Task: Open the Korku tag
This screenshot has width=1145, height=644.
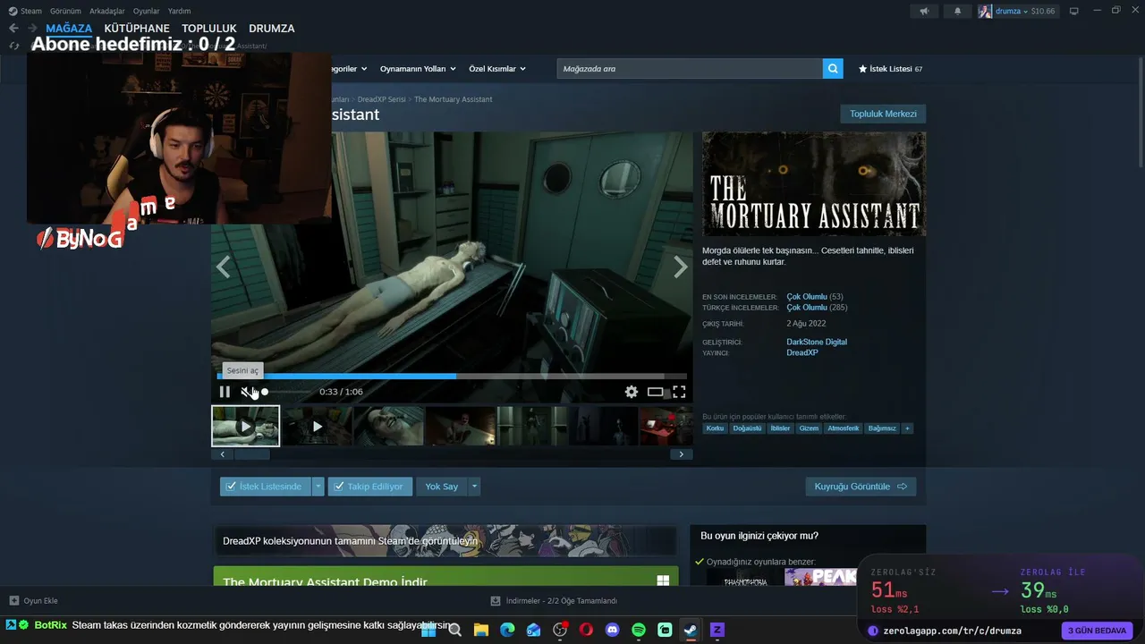Action: pyautogui.click(x=715, y=428)
